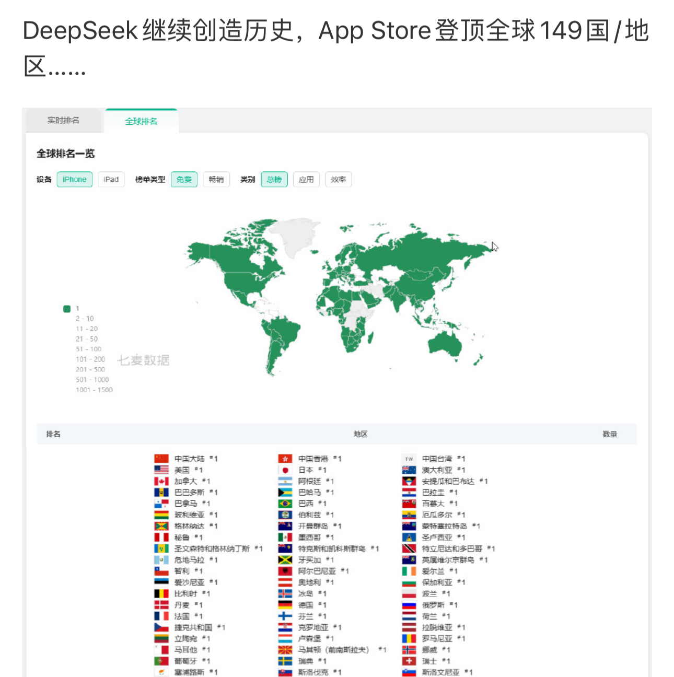The image size is (674, 677).
Task: Click the 格林纳达 country name
Action: [x=189, y=526]
